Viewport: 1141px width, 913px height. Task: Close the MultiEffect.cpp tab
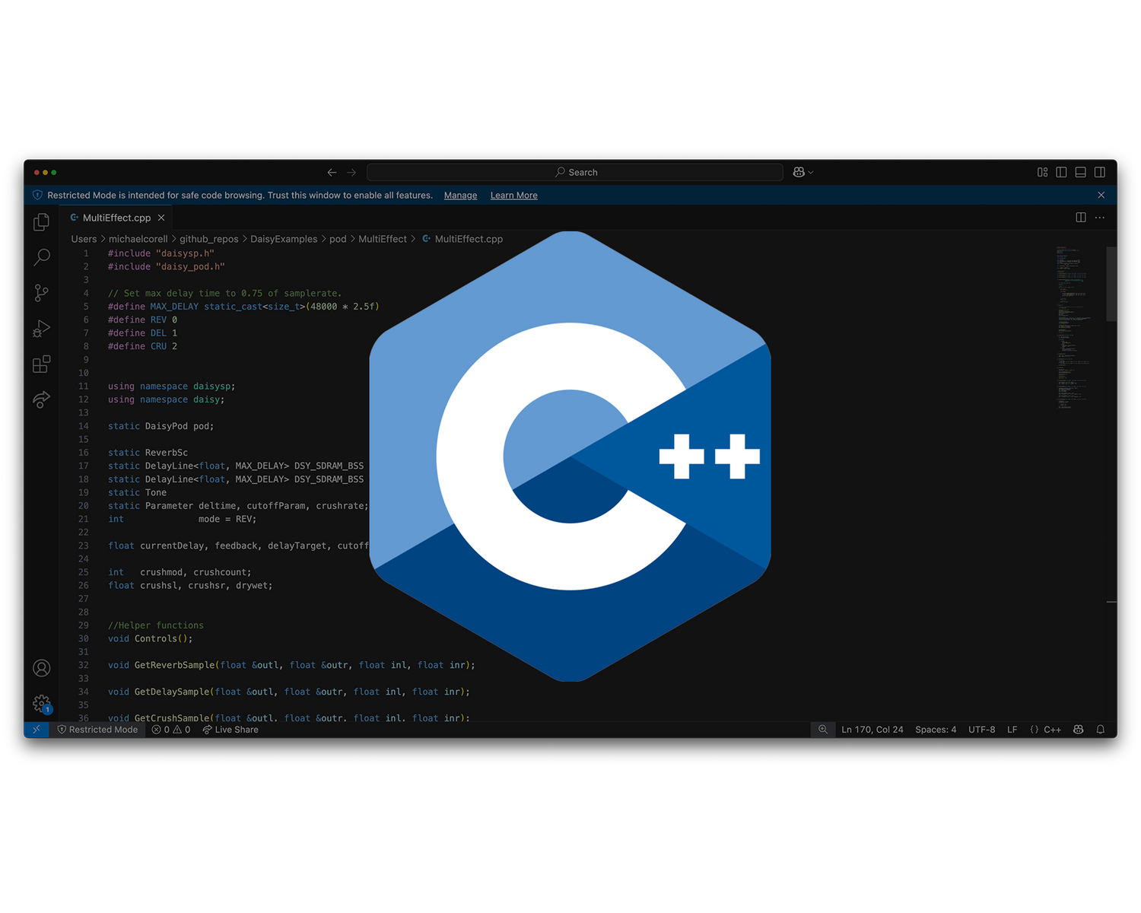click(x=161, y=218)
